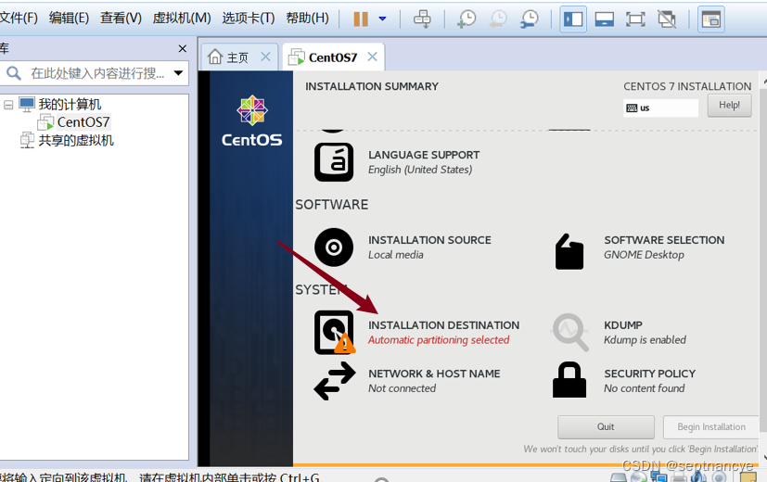Close the 主页 tab
767x482 pixels.
click(265, 57)
